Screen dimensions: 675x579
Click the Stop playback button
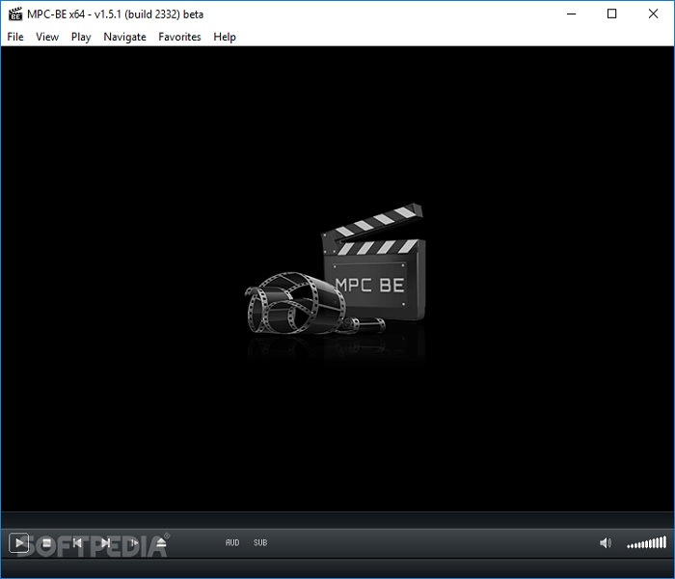46,543
